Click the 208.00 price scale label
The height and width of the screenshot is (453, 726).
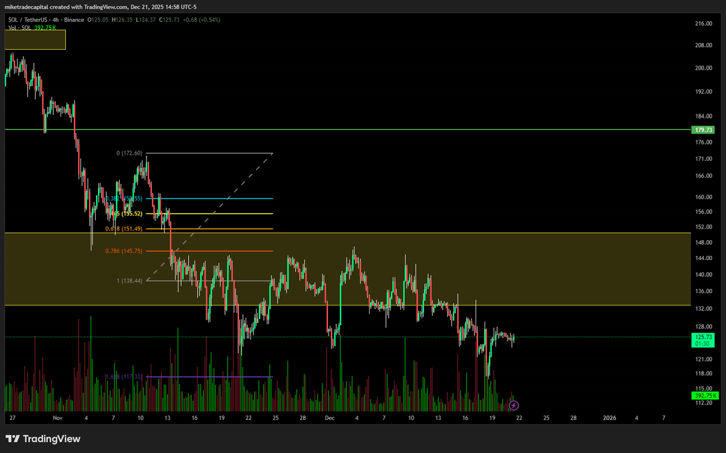point(705,45)
